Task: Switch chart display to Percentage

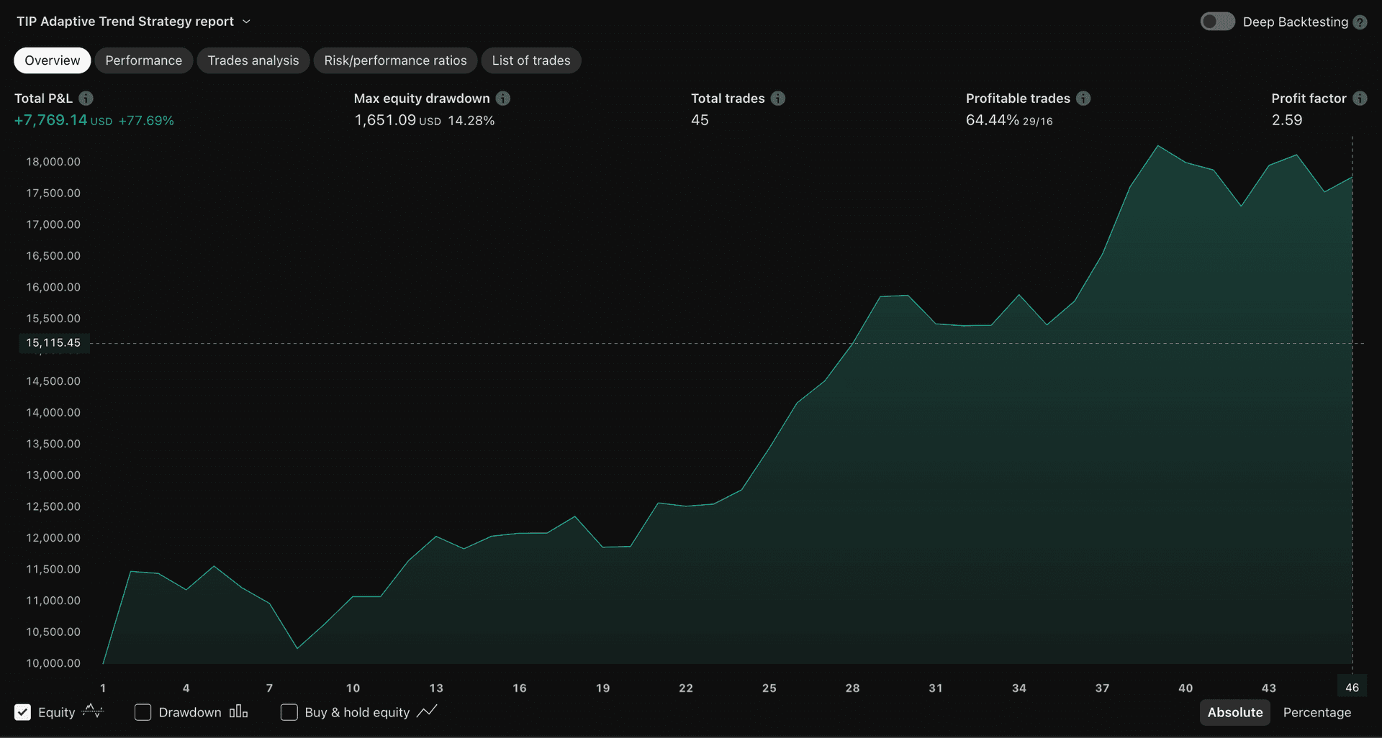Action: (x=1317, y=712)
